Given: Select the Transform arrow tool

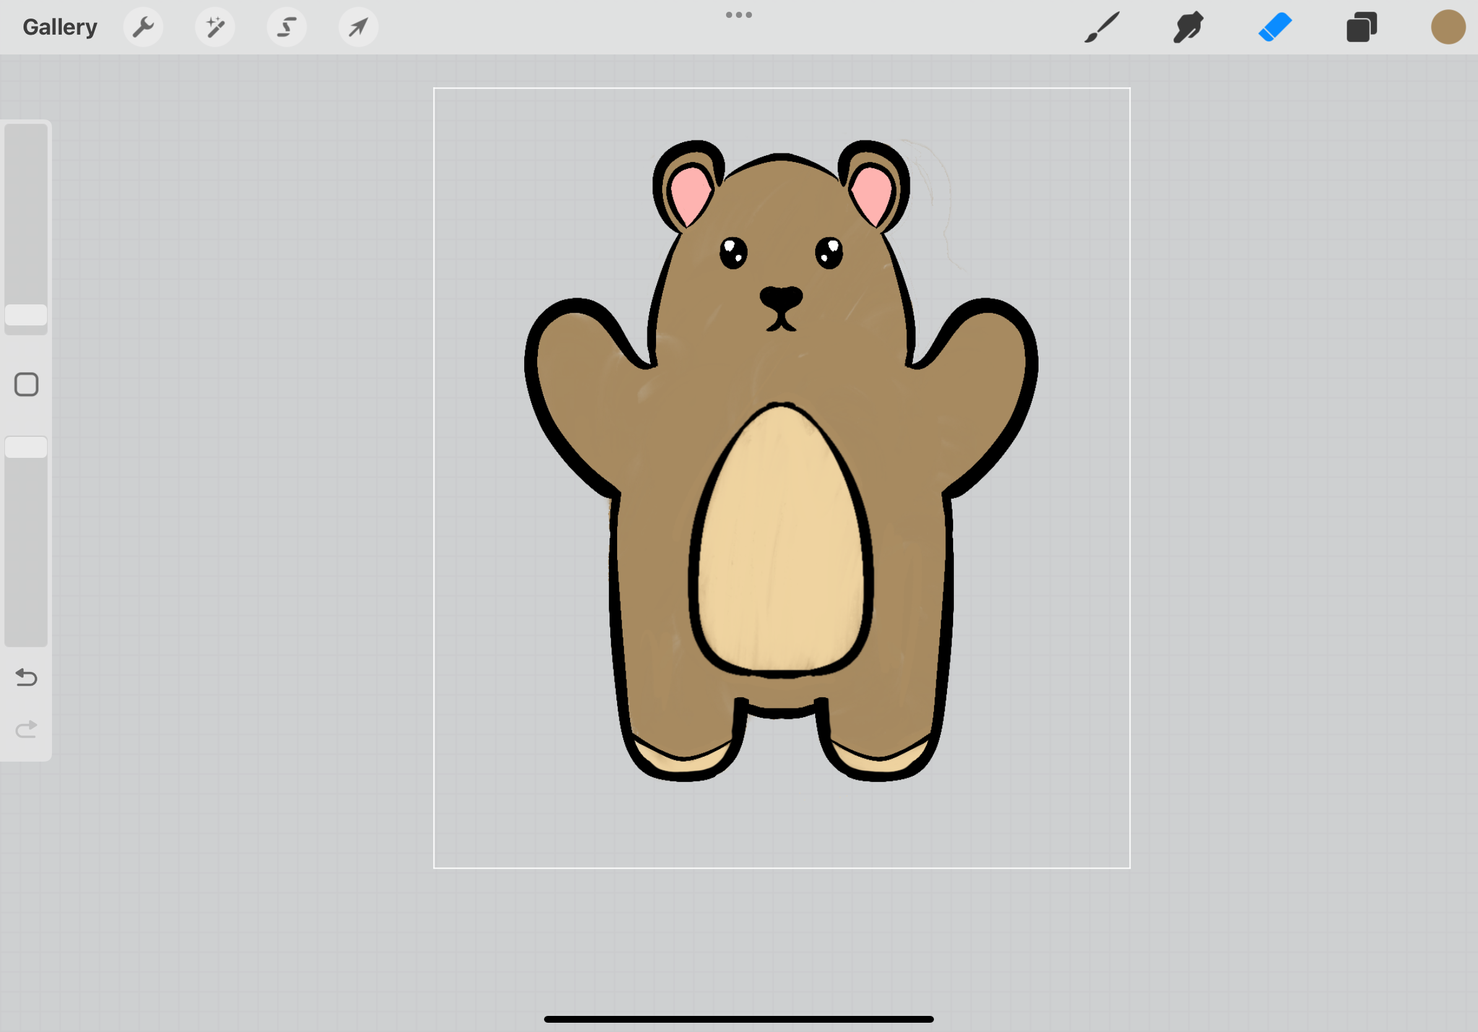Looking at the screenshot, I should coord(358,27).
